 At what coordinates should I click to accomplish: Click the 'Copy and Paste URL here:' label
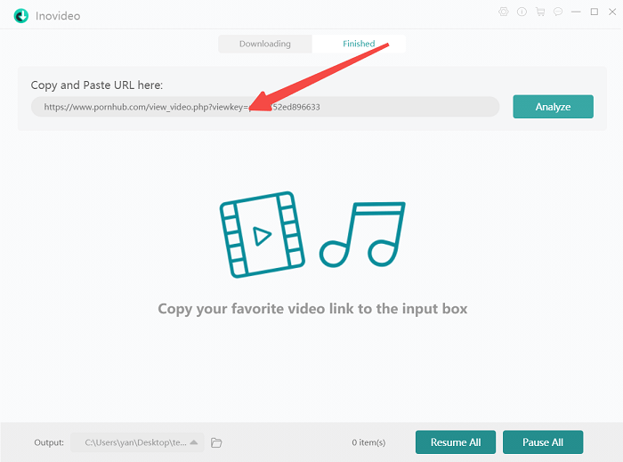tap(97, 85)
